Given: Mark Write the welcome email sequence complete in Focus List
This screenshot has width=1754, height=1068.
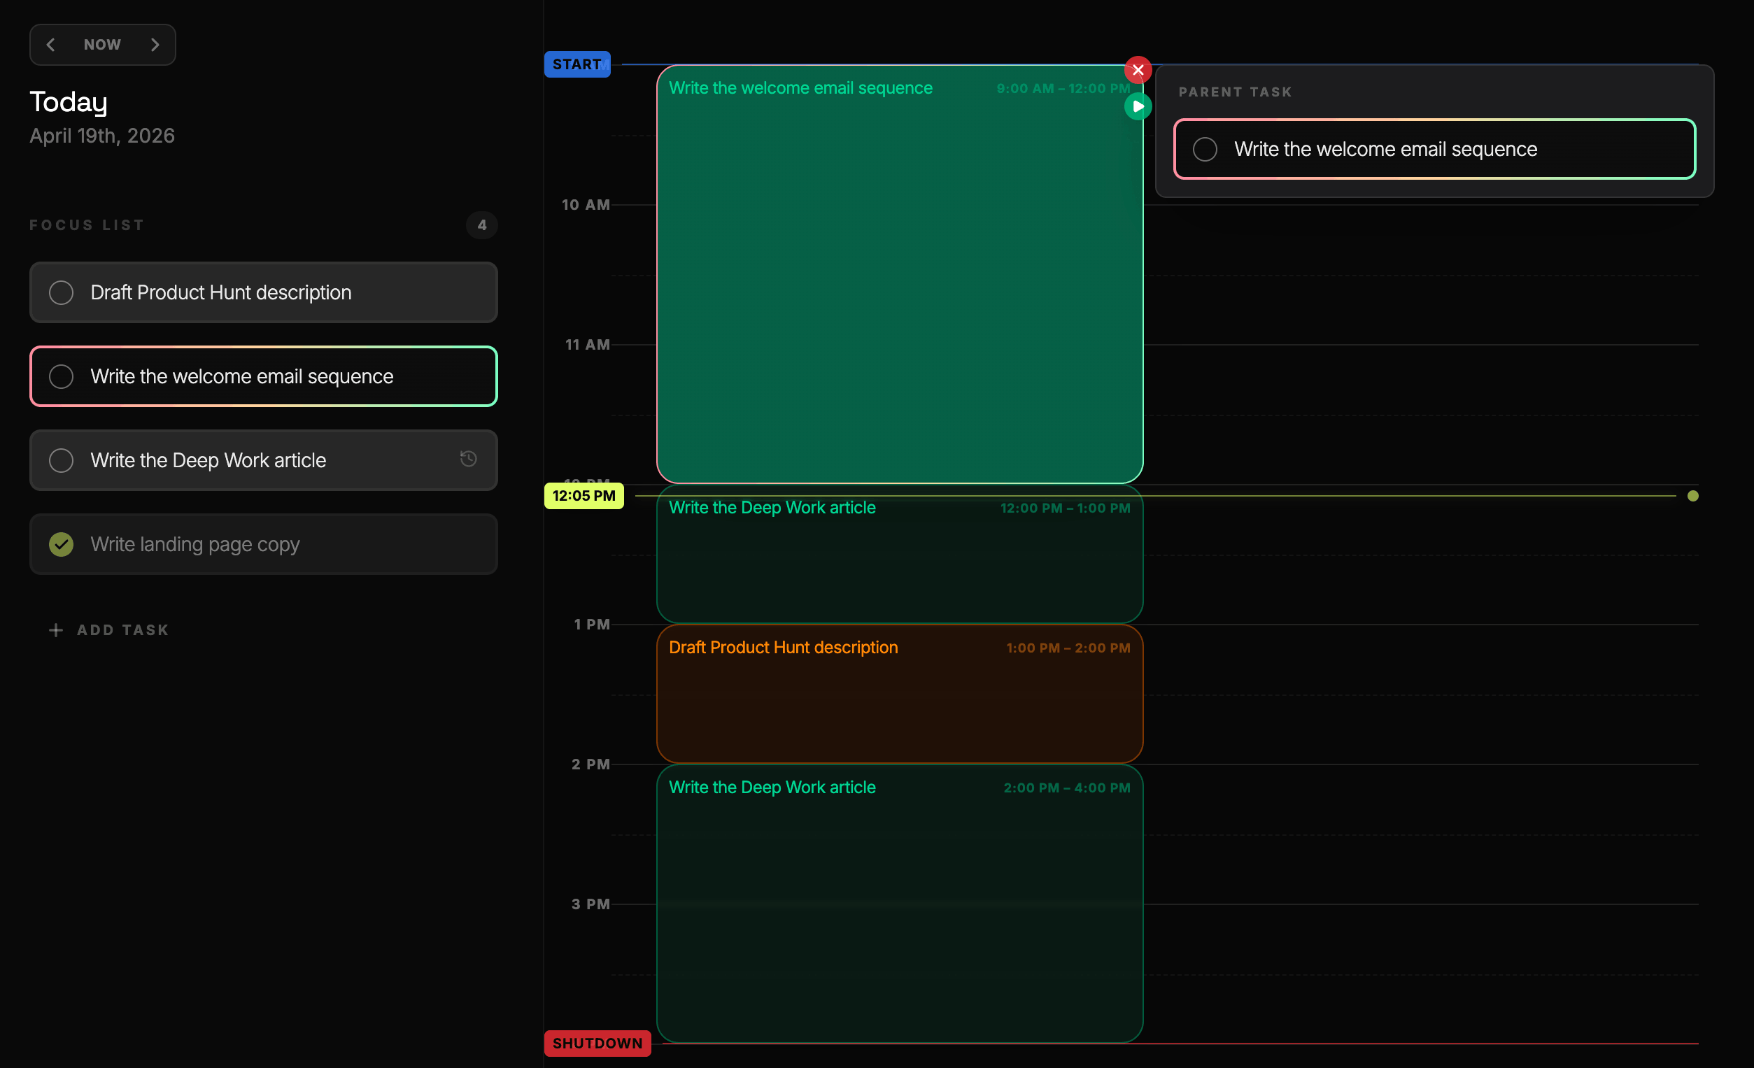Looking at the screenshot, I should [62, 376].
